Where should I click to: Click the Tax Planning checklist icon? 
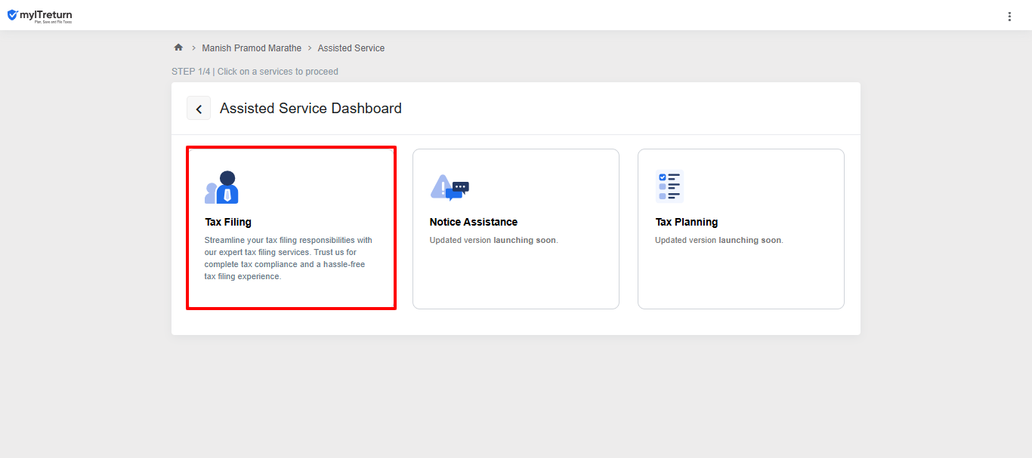point(669,186)
